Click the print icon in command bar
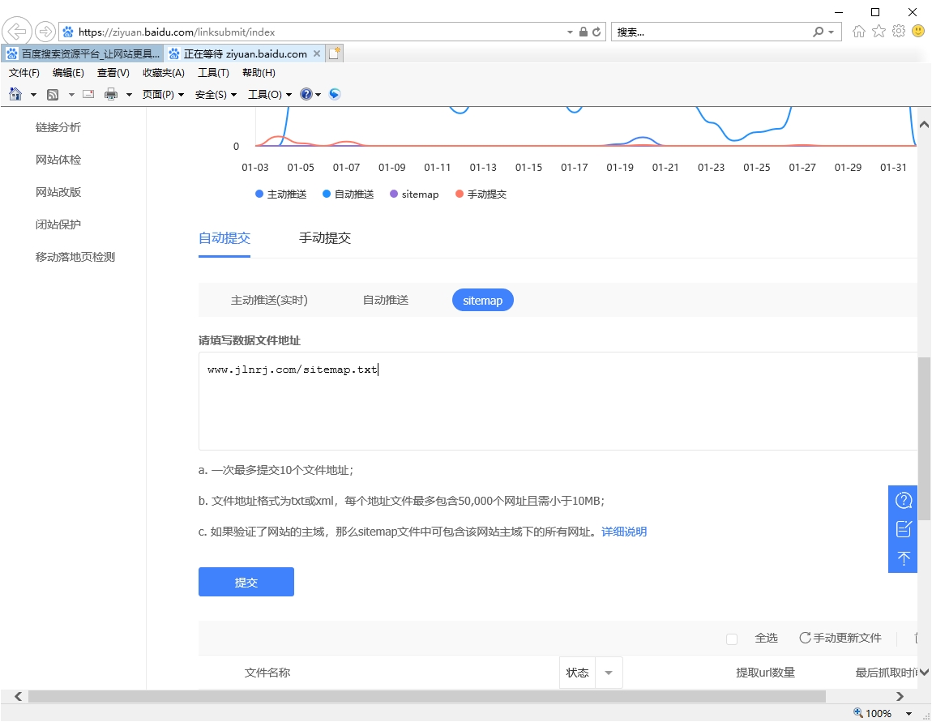This screenshot has width=932, height=722. (111, 94)
